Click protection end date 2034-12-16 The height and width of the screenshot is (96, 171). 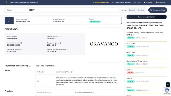tap(52, 52)
